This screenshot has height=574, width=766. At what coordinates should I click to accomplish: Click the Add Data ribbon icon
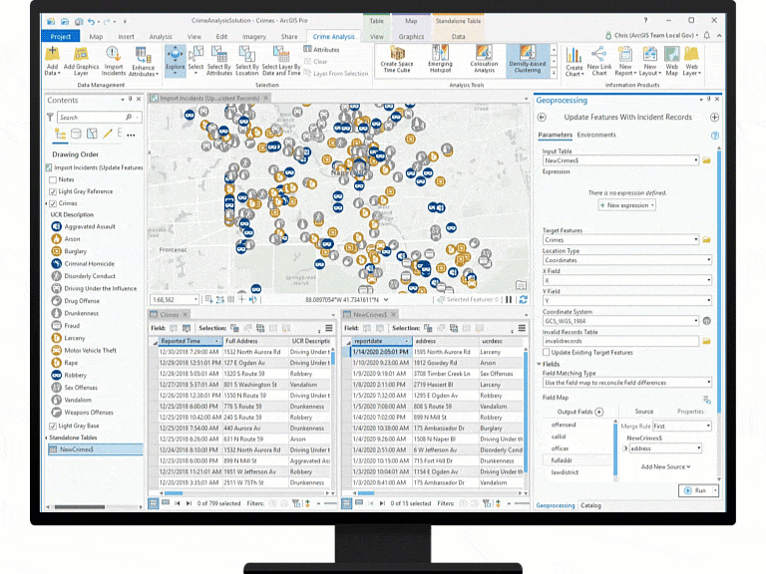(52, 61)
